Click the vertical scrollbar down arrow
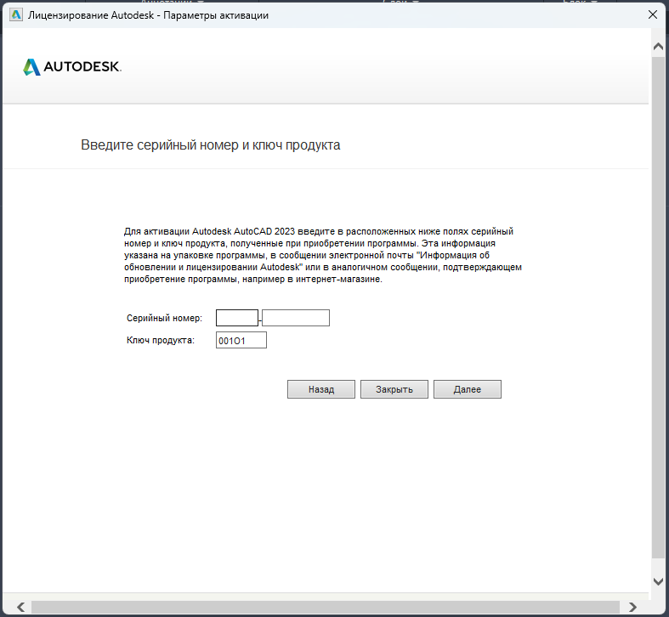 coord(658,581)
